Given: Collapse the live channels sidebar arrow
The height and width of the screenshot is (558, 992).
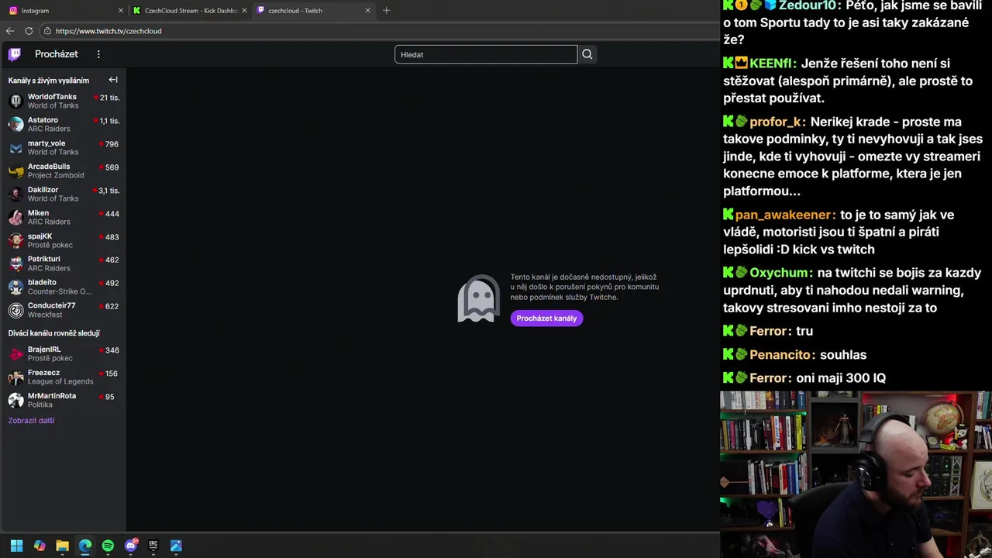Looking at the screenshot, I should pyautogui.click(x=113, y=80).
